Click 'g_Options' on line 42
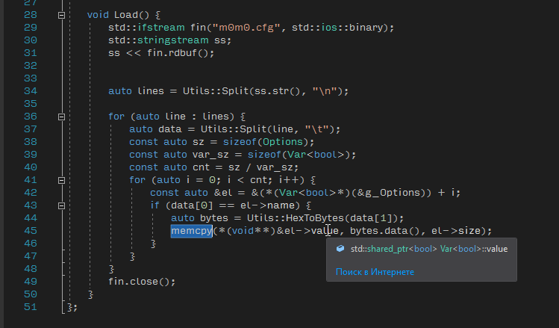Screen dimensions: 559x328 click(x=391, y=193)
